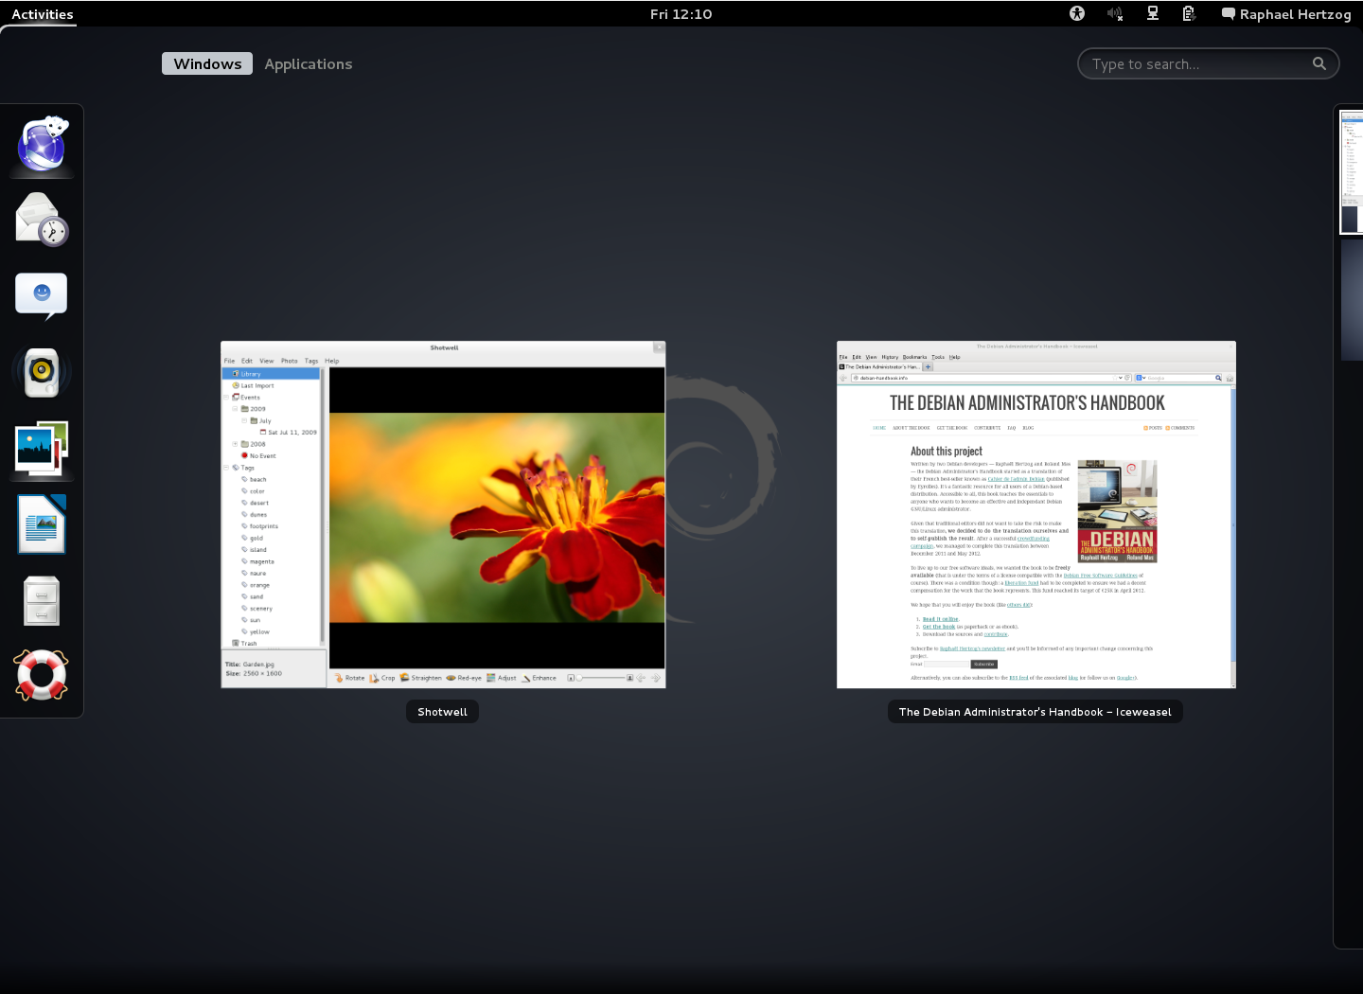The height and width of the screenshot is (994, 1363).
Task: Open File menu in Shotwell window
Action: [x=229, y=361]
